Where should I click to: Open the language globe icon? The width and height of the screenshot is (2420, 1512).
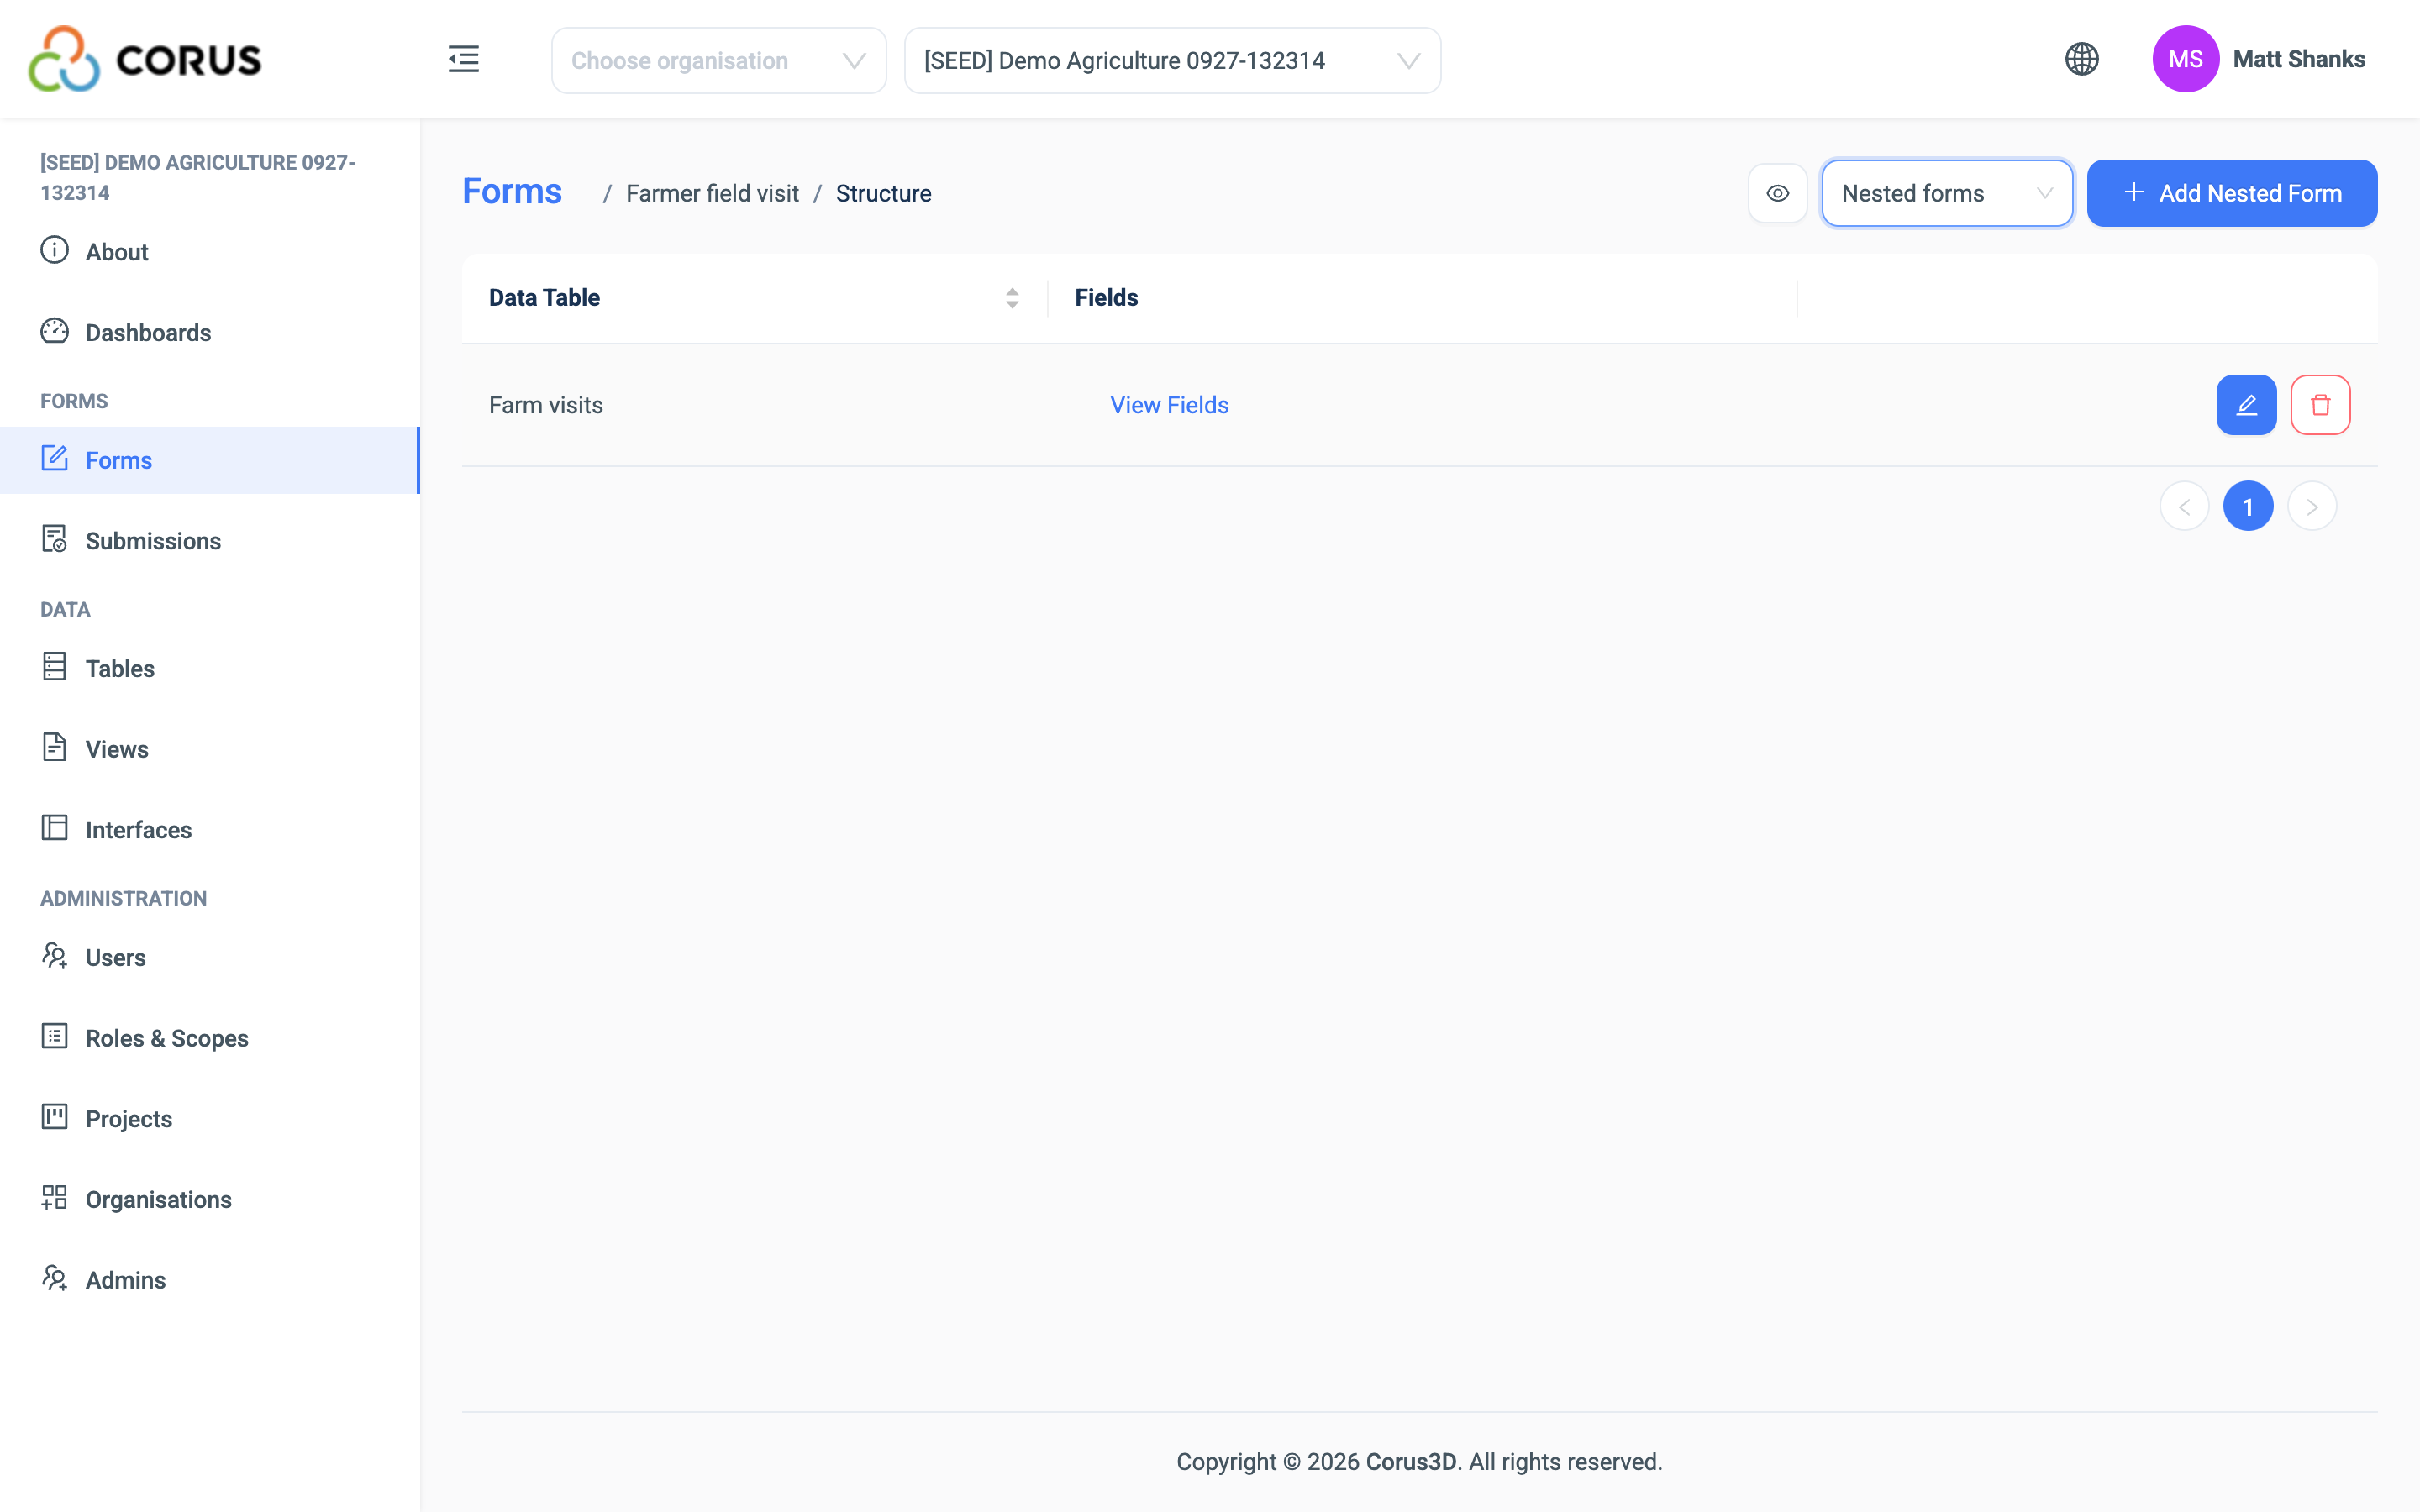coord(2081,59)
